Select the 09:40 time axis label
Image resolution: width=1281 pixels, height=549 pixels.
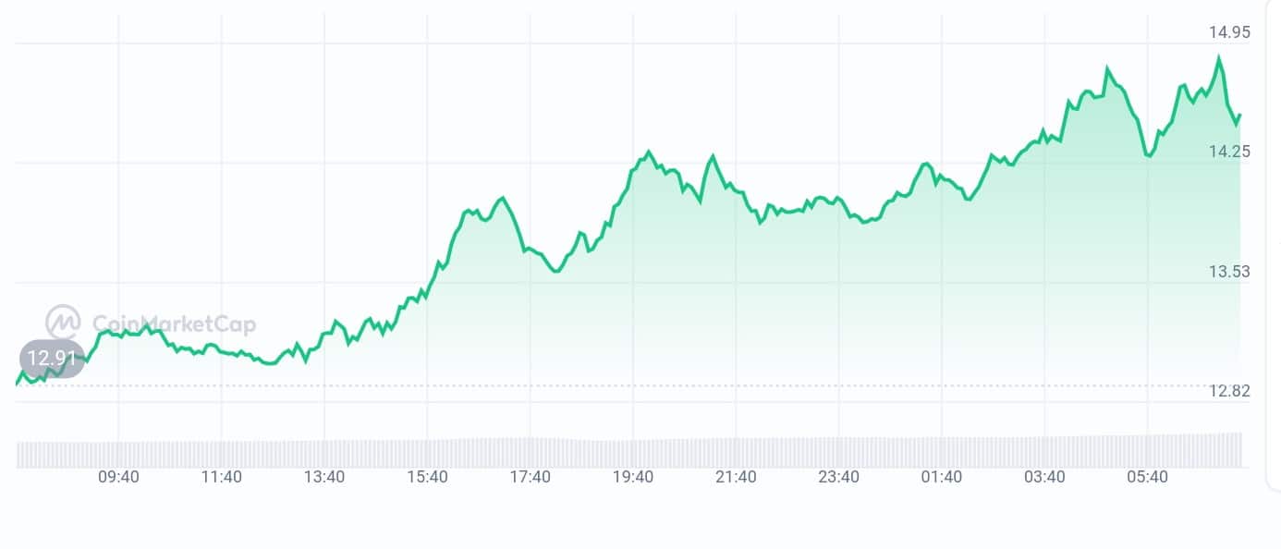118,477
